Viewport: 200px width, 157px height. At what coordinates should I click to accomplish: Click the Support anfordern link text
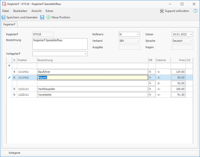pos(177,11)
